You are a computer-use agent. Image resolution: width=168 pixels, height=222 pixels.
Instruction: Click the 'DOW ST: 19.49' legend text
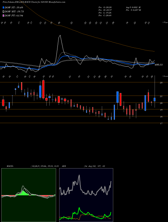tap(14, 7)
